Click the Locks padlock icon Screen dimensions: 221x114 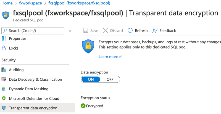4,48
